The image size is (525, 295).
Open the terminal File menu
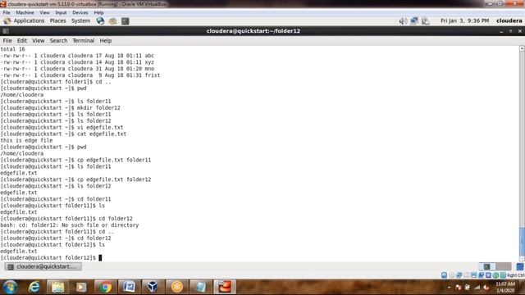(7, 41)
